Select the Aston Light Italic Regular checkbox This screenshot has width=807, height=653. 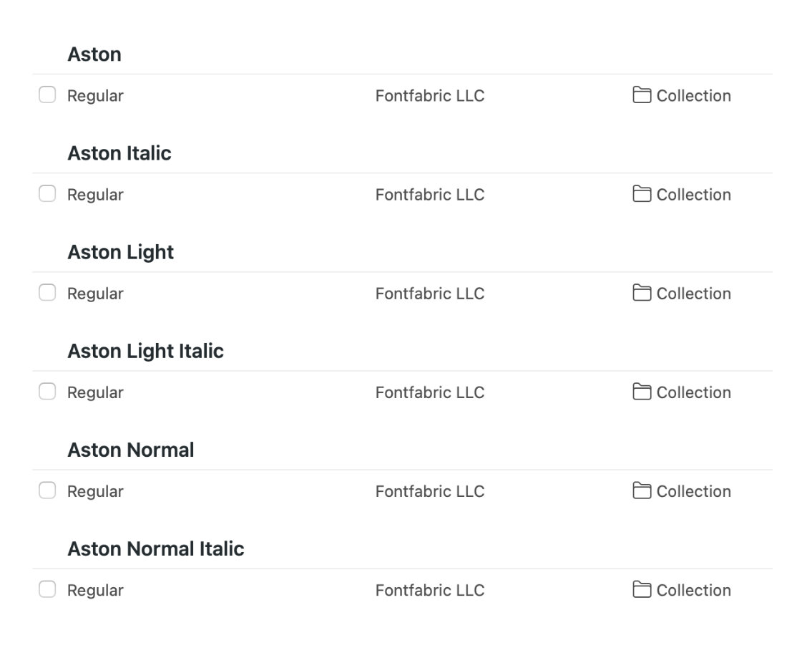coord(47,391)
